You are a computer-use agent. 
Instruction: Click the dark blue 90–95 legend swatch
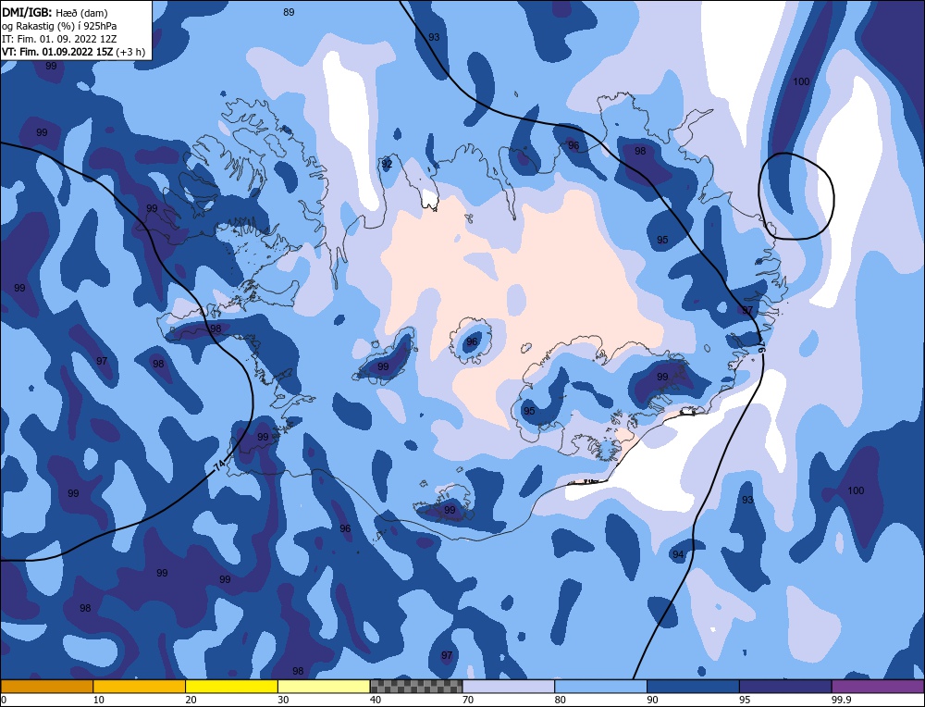tap(693, 687)
